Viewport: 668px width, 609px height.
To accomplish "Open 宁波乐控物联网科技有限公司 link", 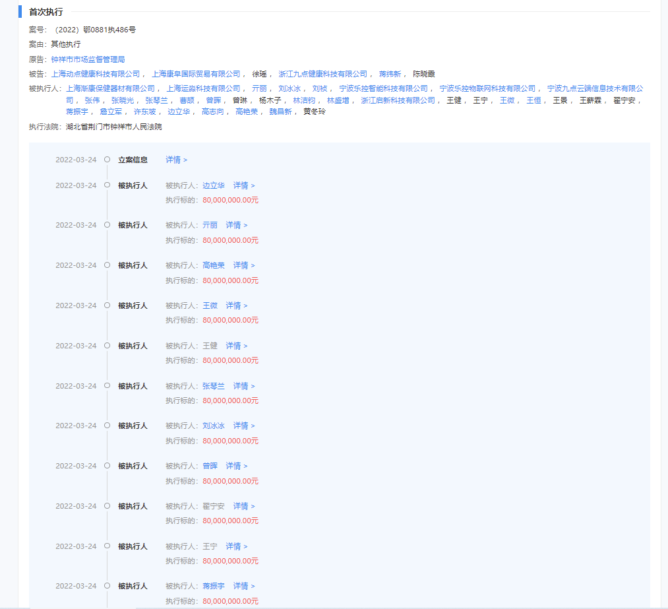I will pos(487,88).
